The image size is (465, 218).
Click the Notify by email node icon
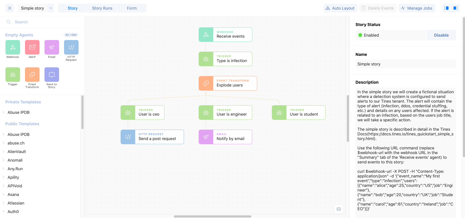206,137
